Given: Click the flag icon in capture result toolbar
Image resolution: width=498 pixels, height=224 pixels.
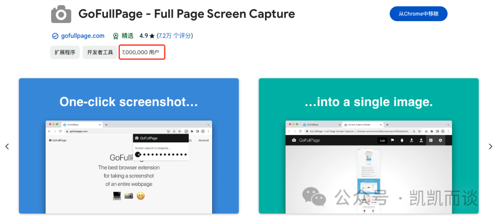Looking at the screenshot, I should click(x=392, y=140).
